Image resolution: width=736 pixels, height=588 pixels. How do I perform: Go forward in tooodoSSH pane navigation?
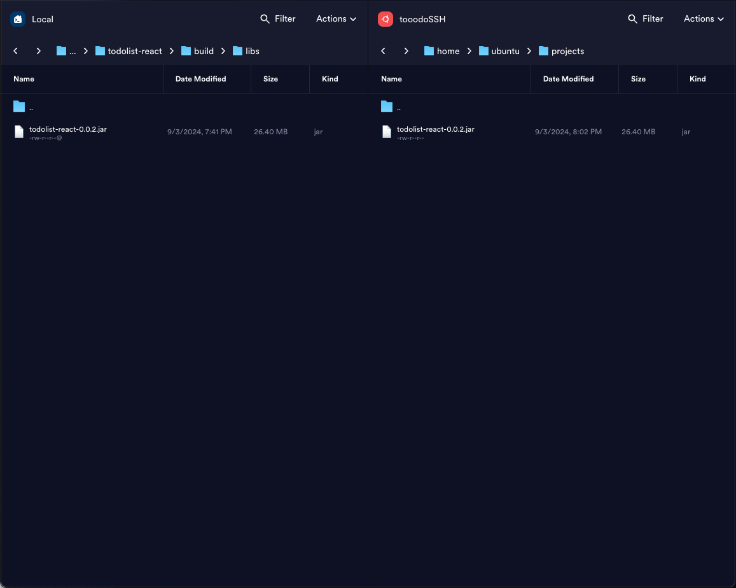(406, 51)
